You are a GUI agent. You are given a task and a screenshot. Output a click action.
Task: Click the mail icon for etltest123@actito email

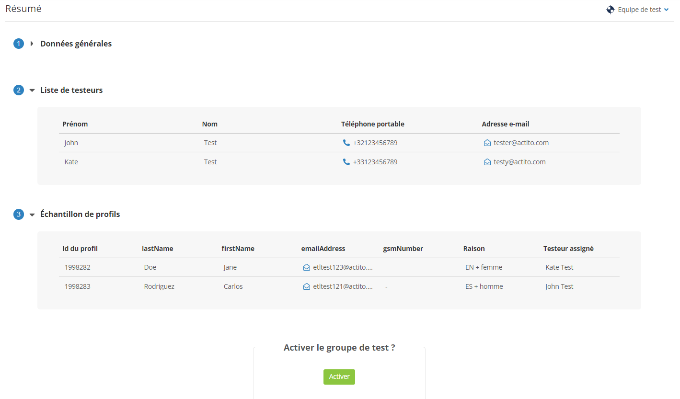(307, 267)
